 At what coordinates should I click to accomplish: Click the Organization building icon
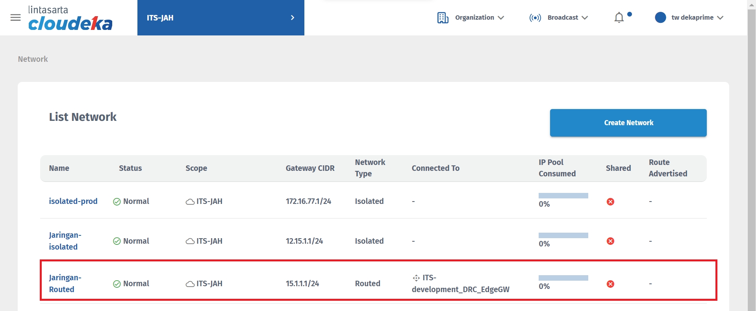[x=443, y=18]
